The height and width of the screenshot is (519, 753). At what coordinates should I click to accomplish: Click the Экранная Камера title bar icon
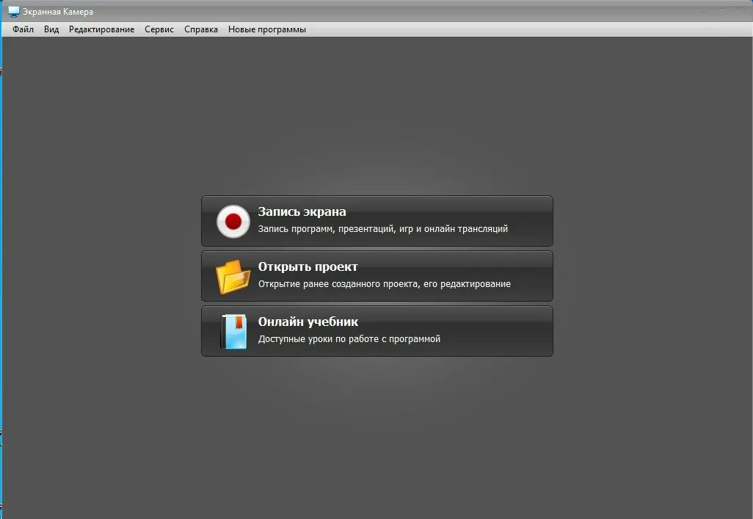click(14, 12)
